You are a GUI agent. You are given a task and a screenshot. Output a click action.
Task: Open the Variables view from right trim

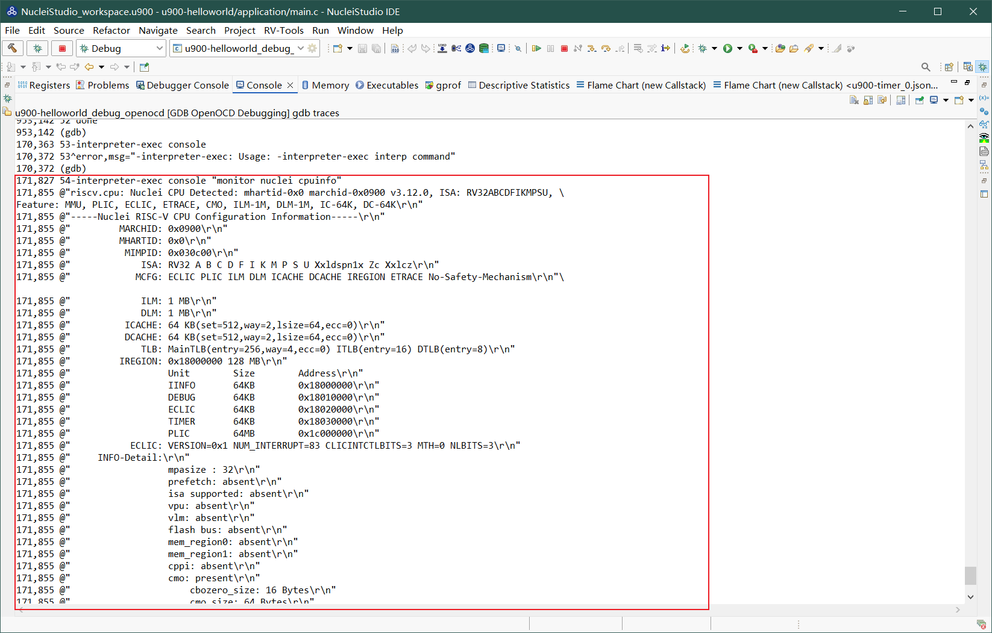[984, 98]
